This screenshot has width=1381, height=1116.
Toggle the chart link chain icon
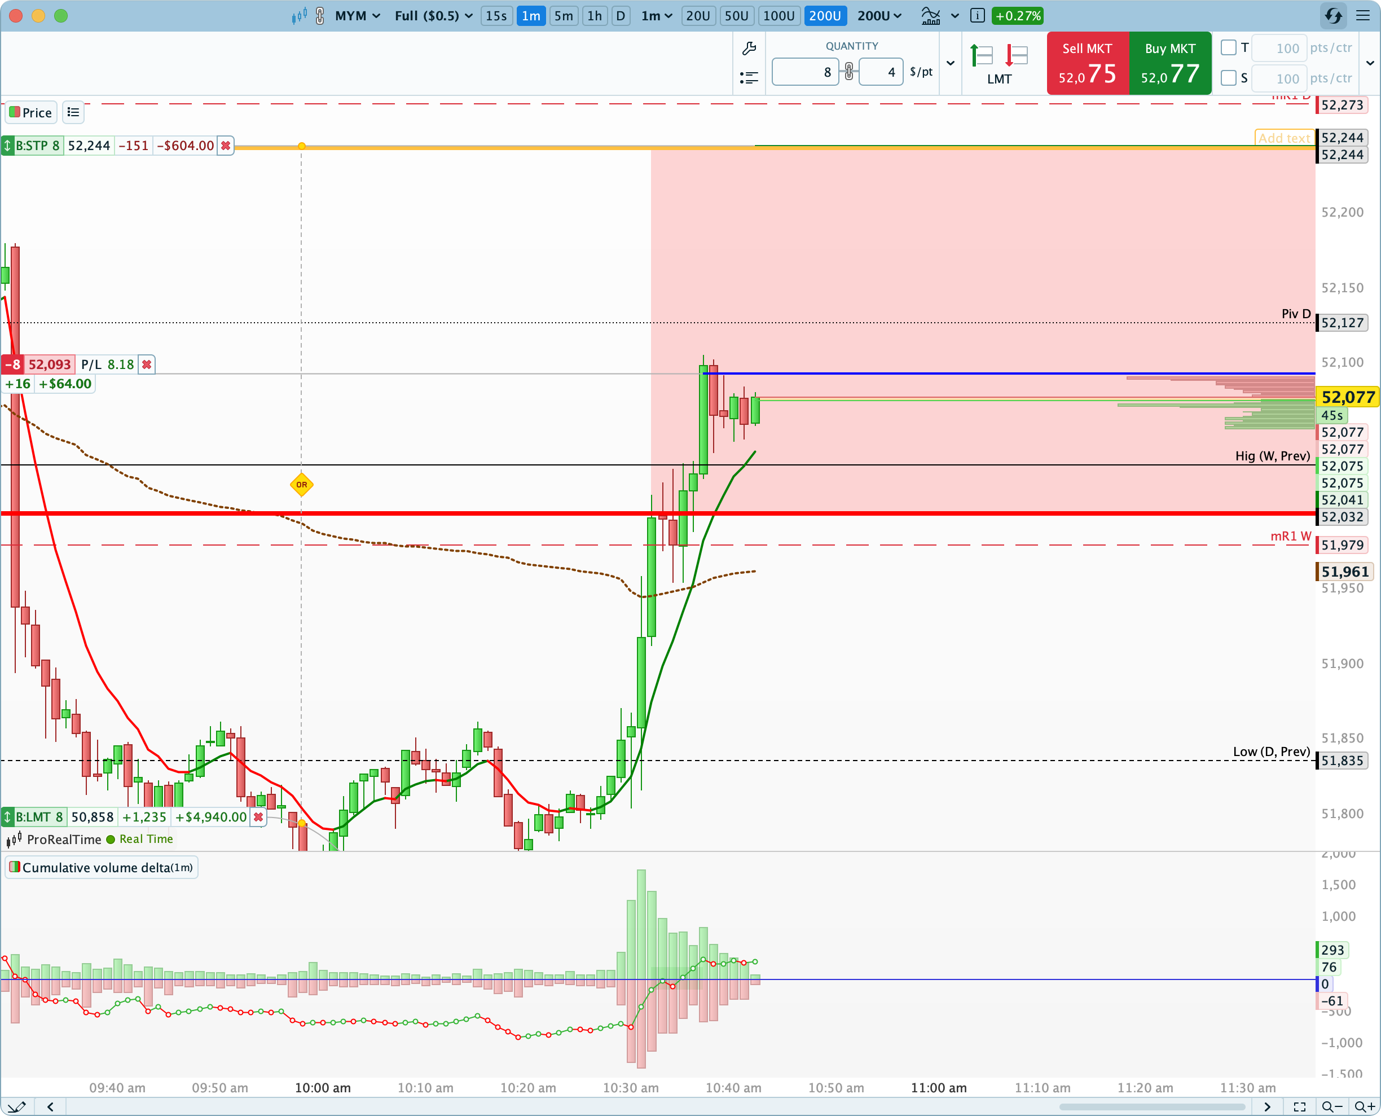pyautogui.click(x=320, y=16)
